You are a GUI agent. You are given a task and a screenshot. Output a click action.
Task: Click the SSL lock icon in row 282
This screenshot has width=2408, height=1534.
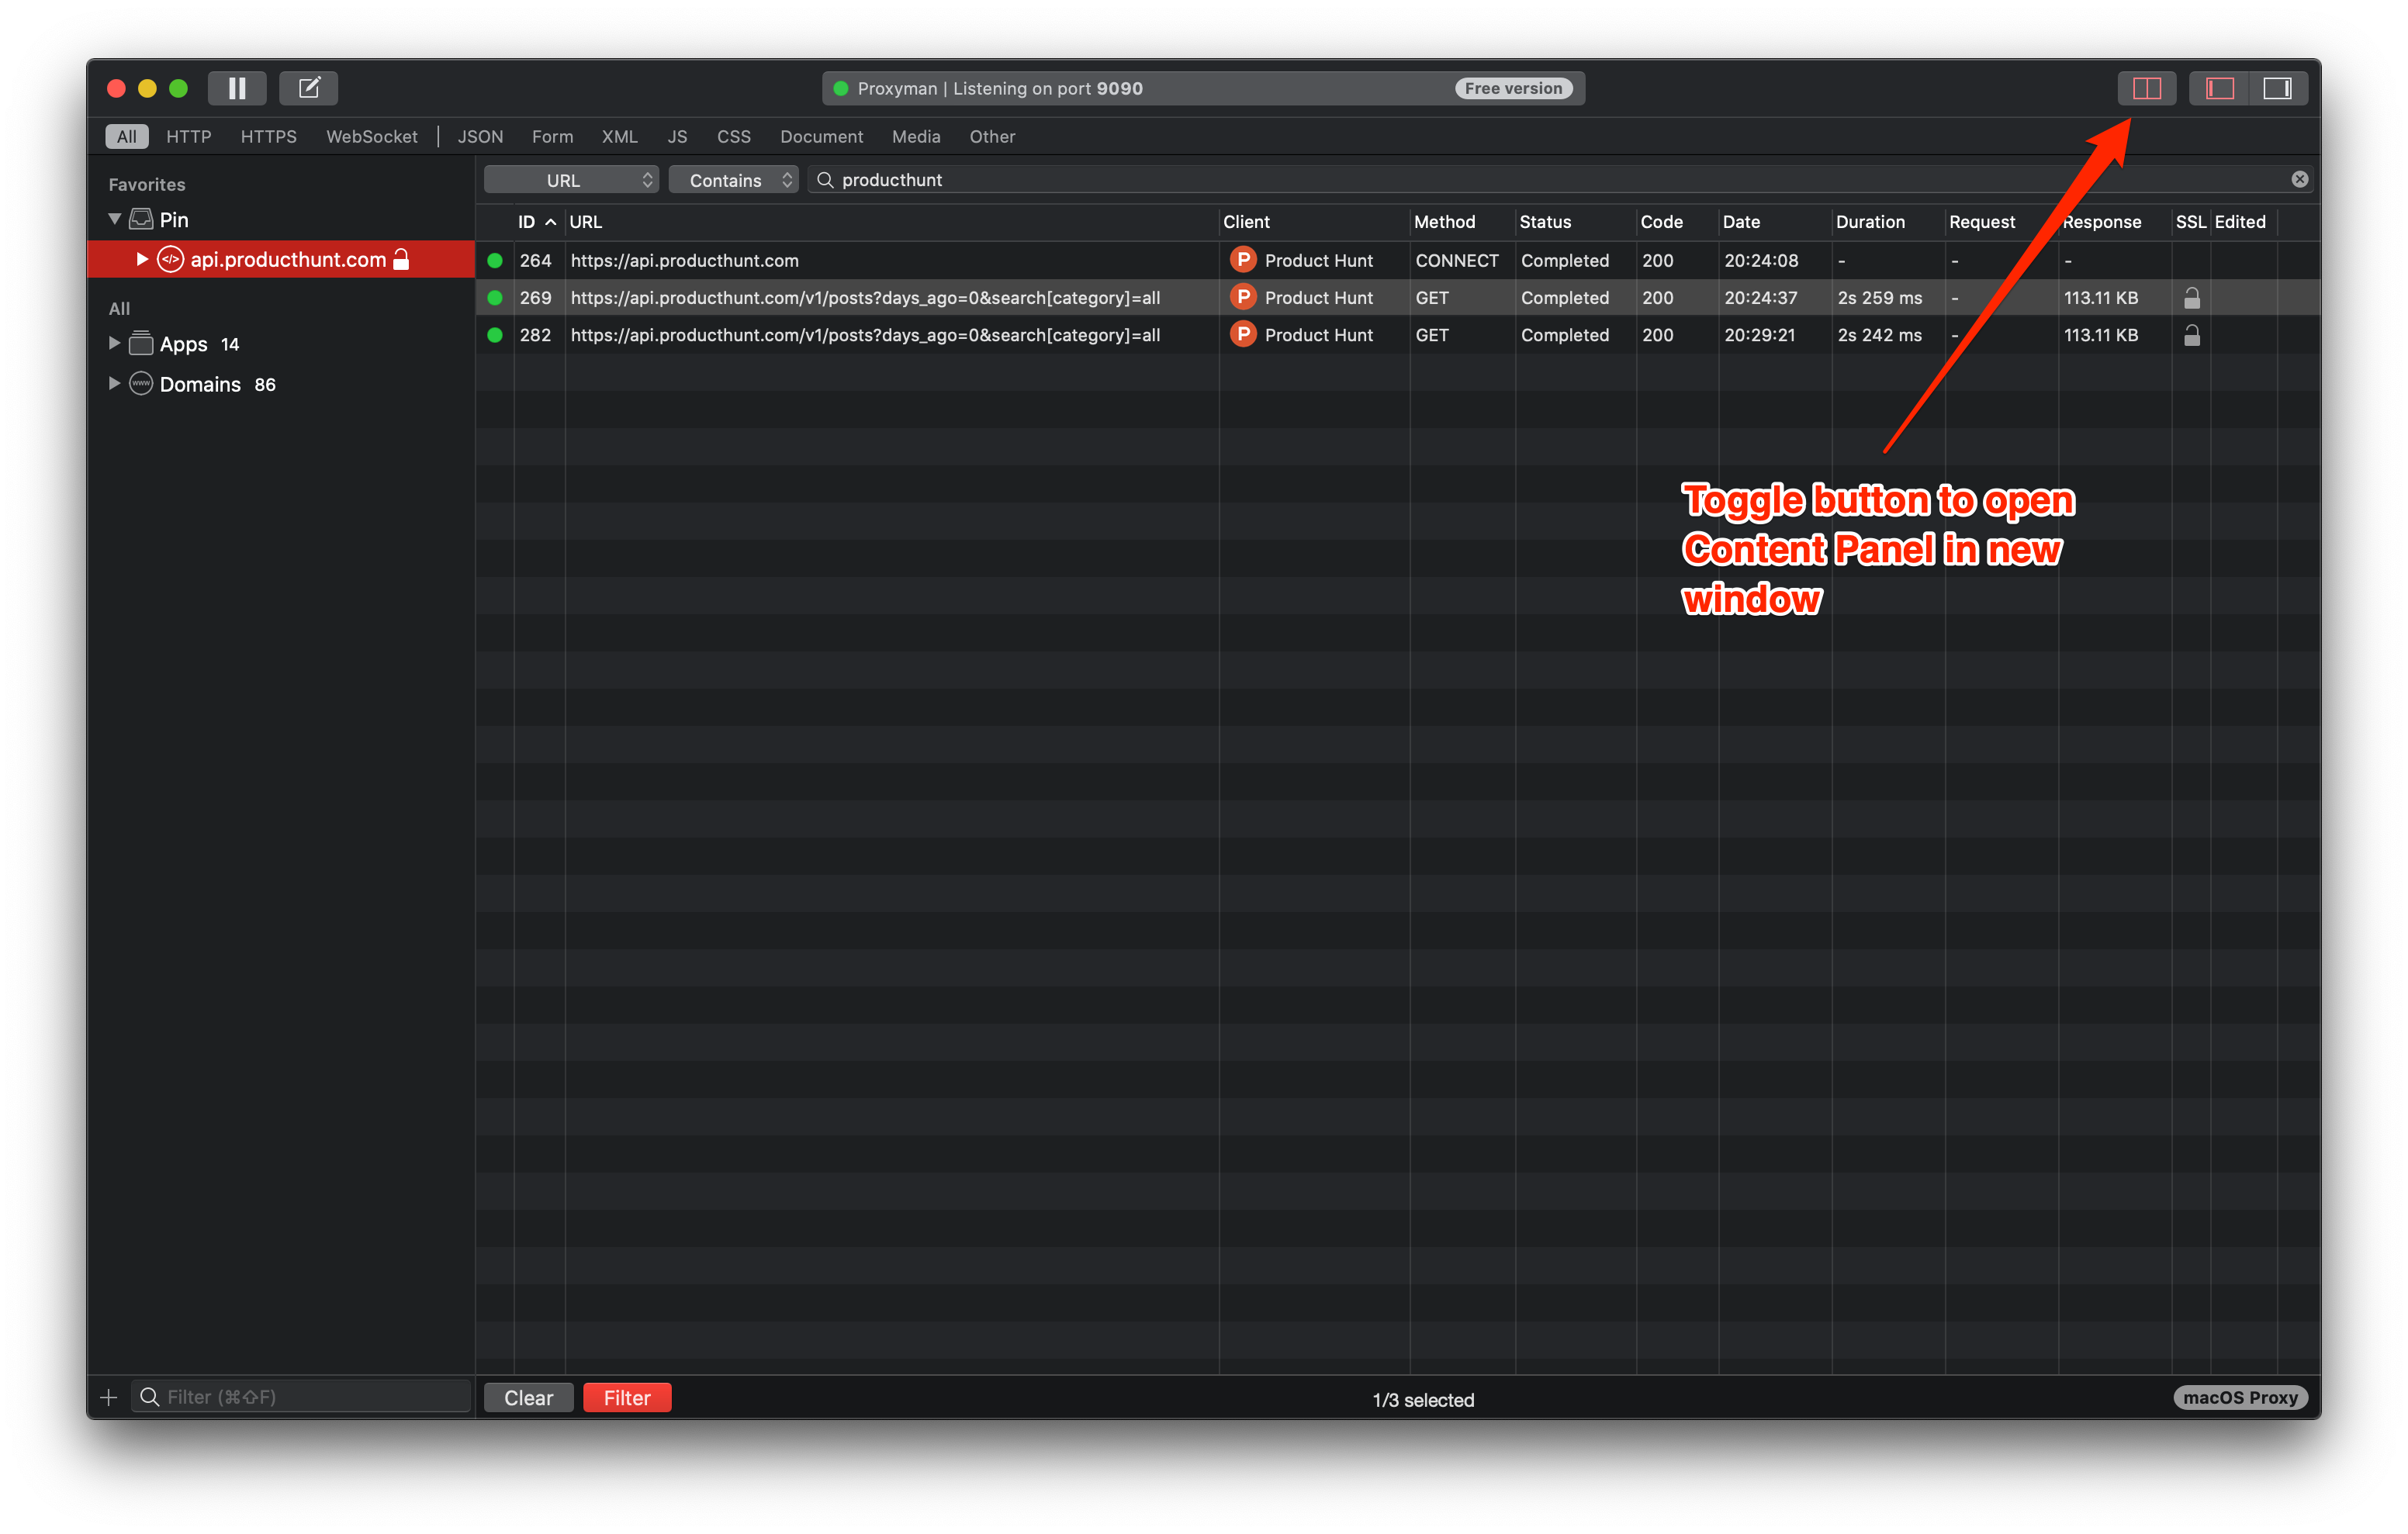click(x=2192, y=334)
